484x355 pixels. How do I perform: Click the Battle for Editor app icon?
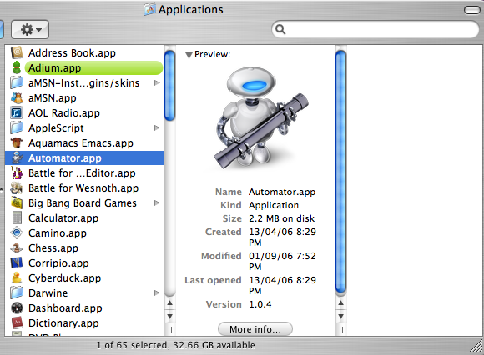pyautogui.click(x=17, y=172)
